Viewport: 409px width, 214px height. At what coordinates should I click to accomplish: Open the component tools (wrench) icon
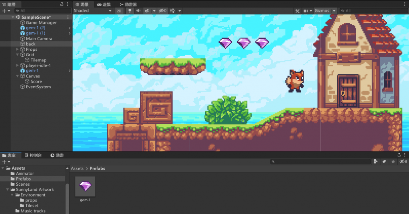[x=297, y=11]
